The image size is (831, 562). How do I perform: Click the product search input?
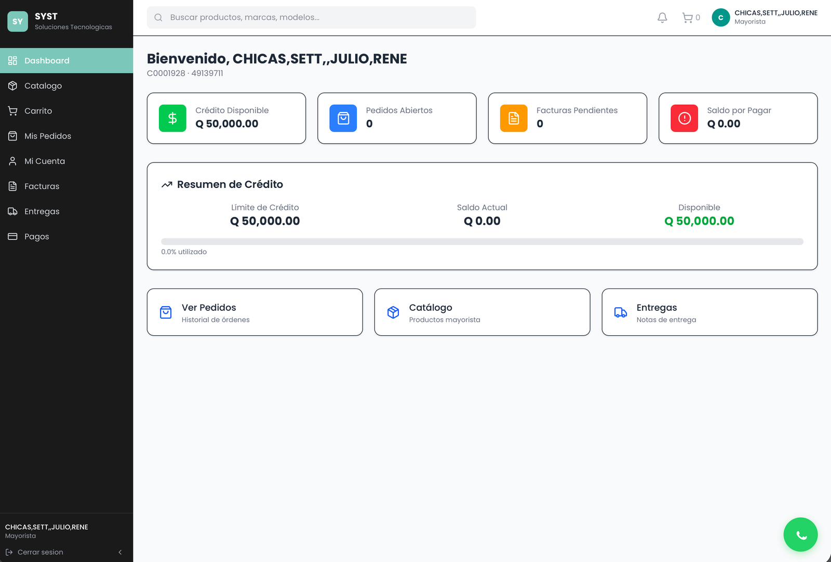point(311,17)
